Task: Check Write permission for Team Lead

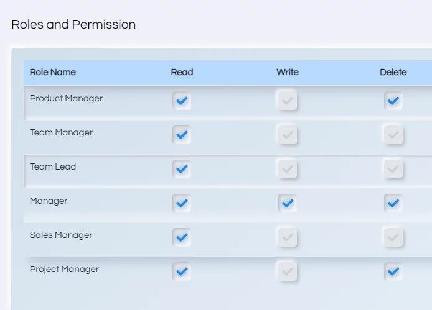Action: click(x=288, y=169)
